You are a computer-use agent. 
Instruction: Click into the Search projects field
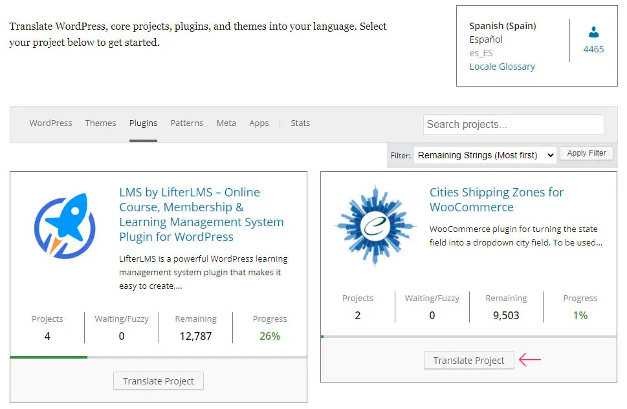click(x=513, y=125)
